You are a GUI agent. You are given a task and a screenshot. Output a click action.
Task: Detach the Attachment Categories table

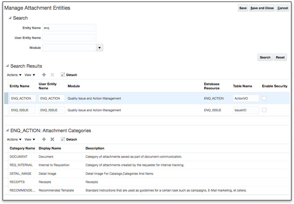[69, 139]
